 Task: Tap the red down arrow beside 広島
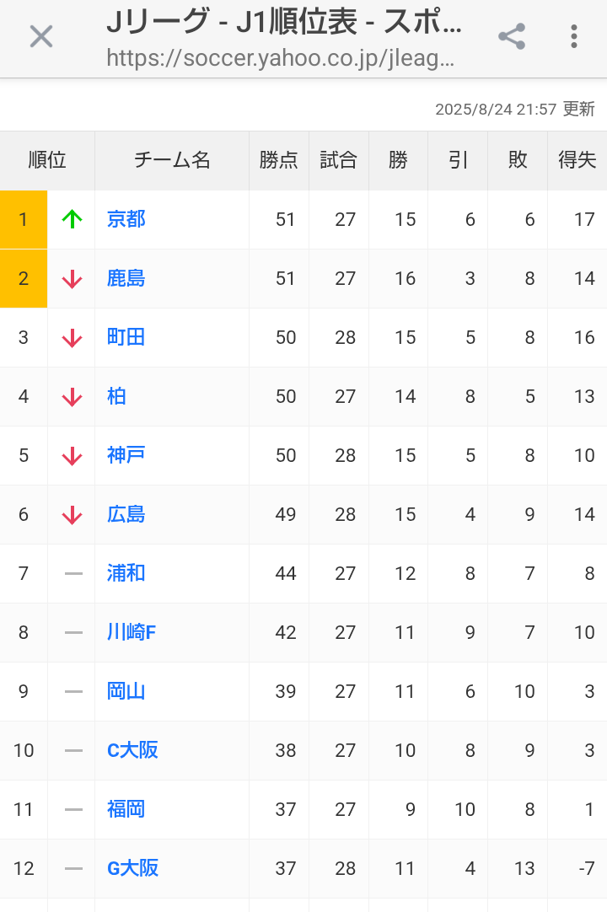coord(73,514)
